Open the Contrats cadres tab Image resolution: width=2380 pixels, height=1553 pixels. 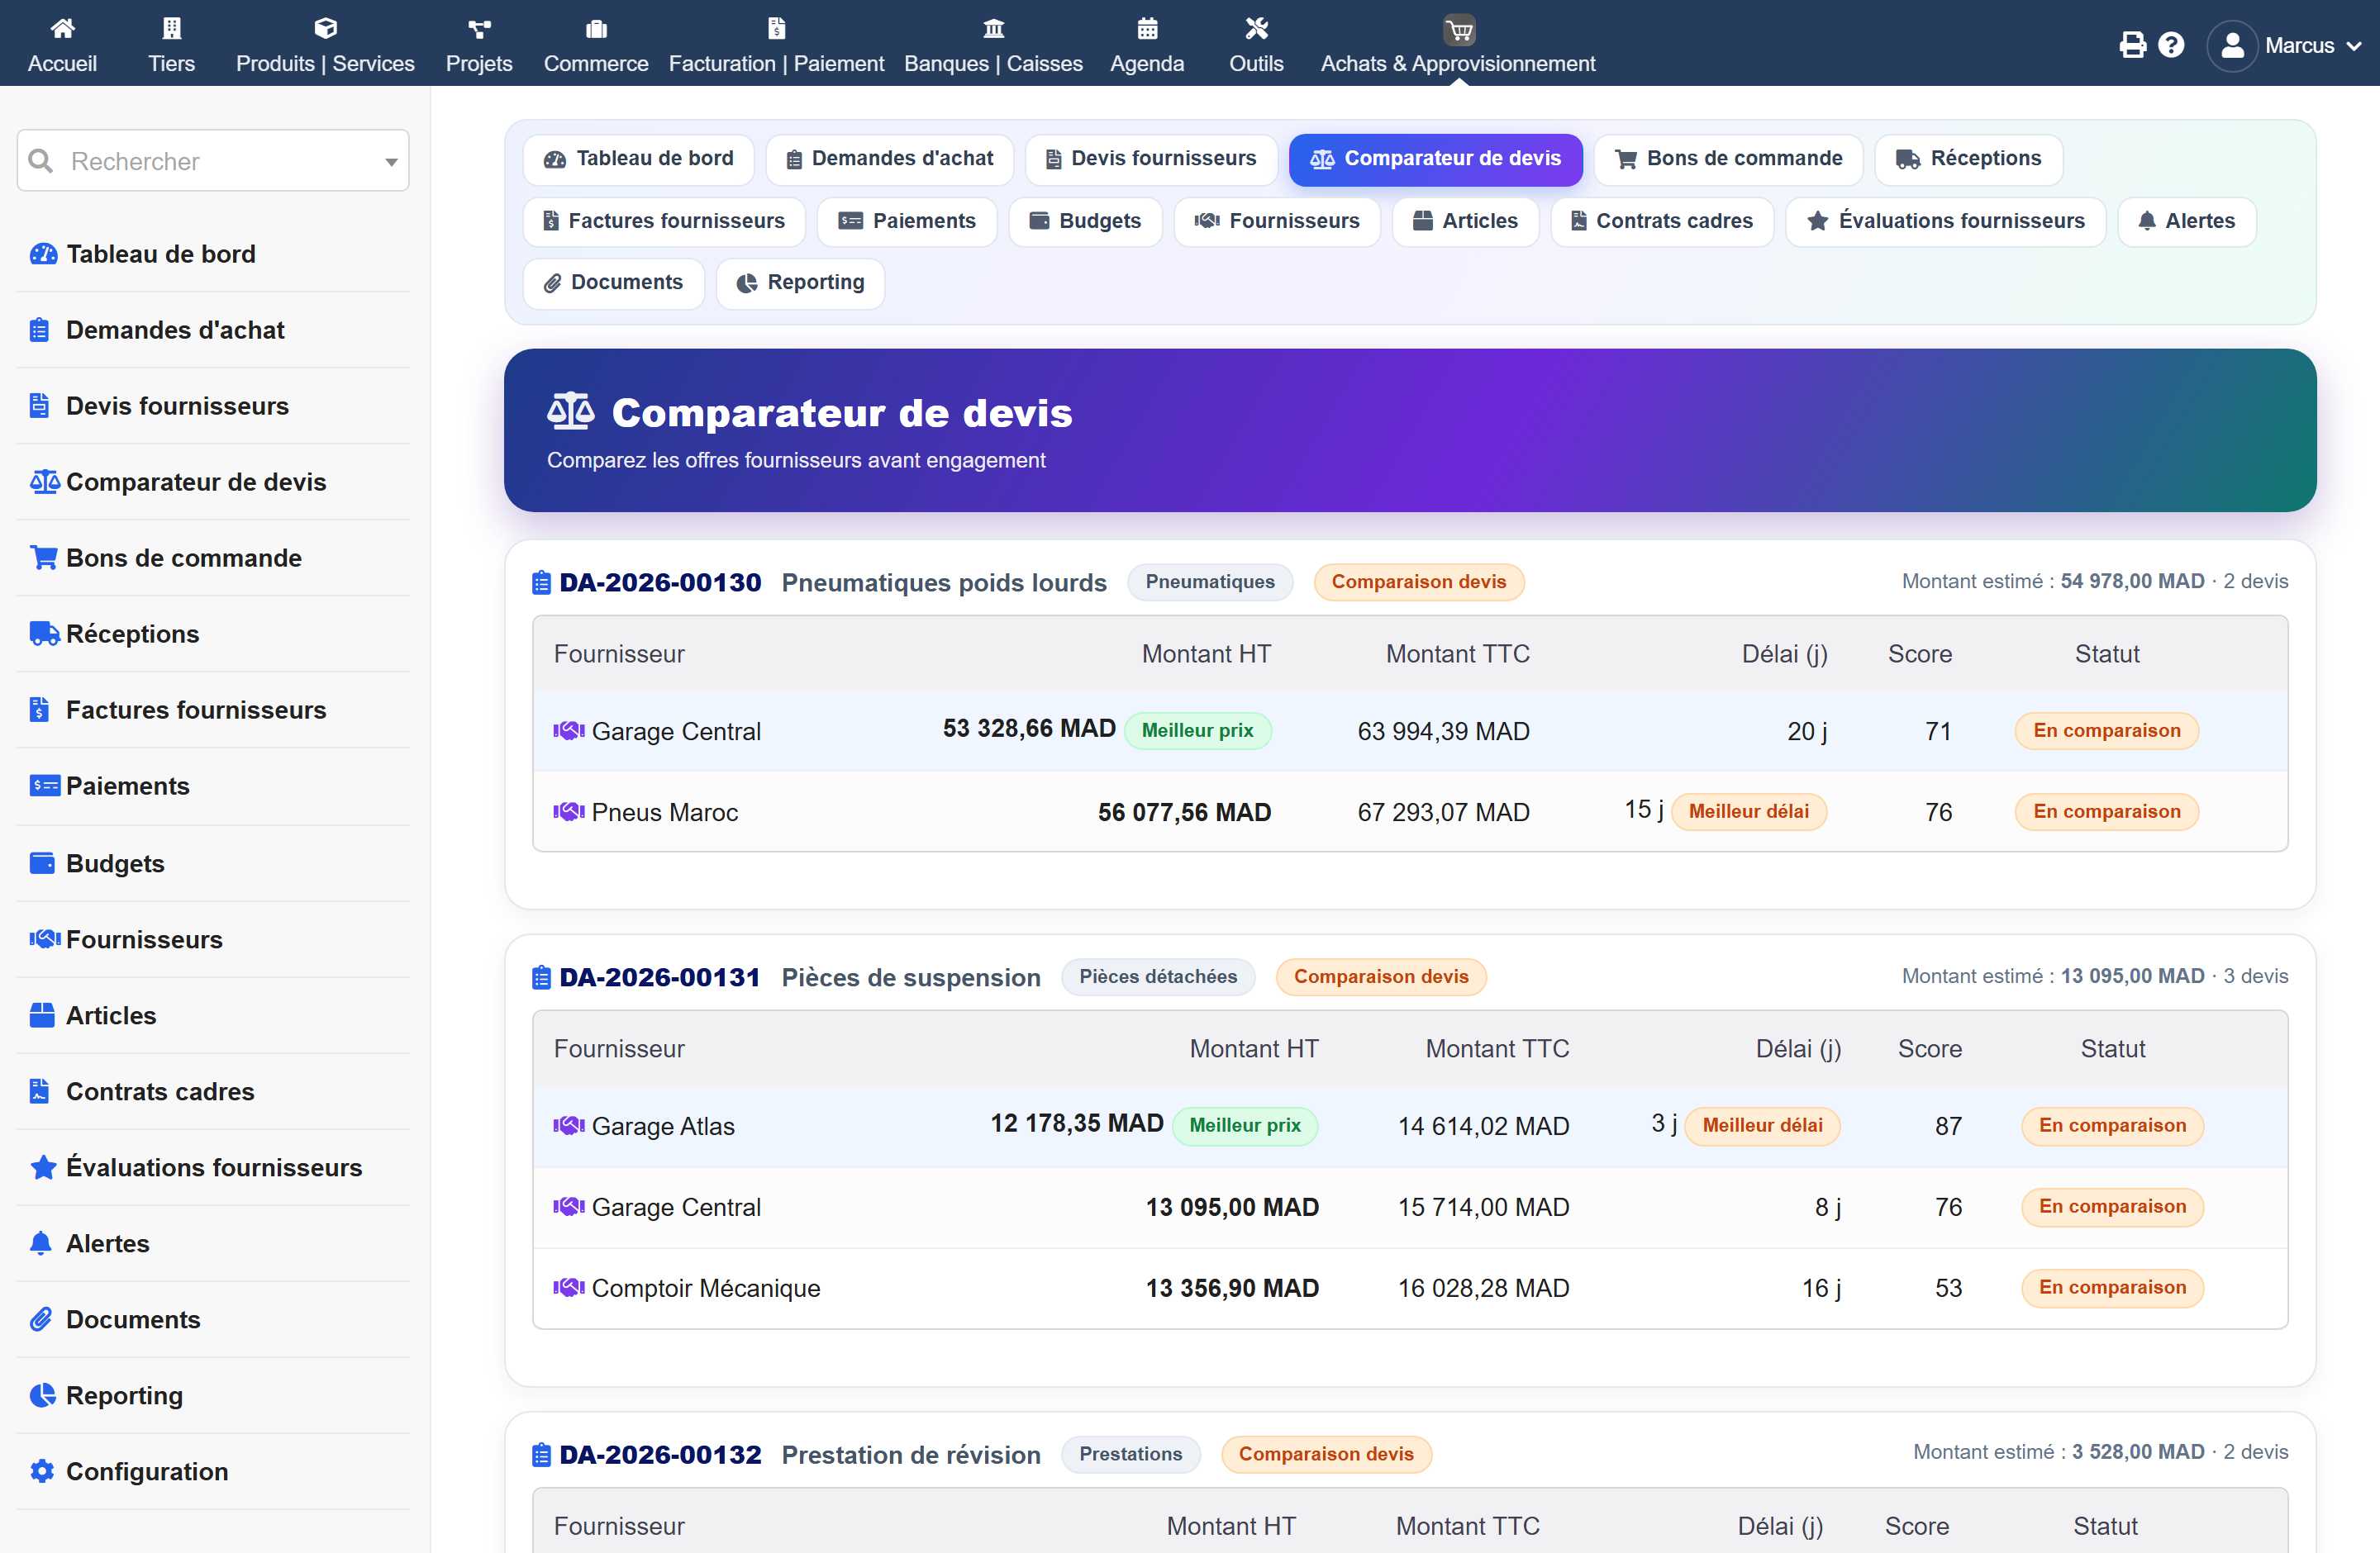point(1662,221)
